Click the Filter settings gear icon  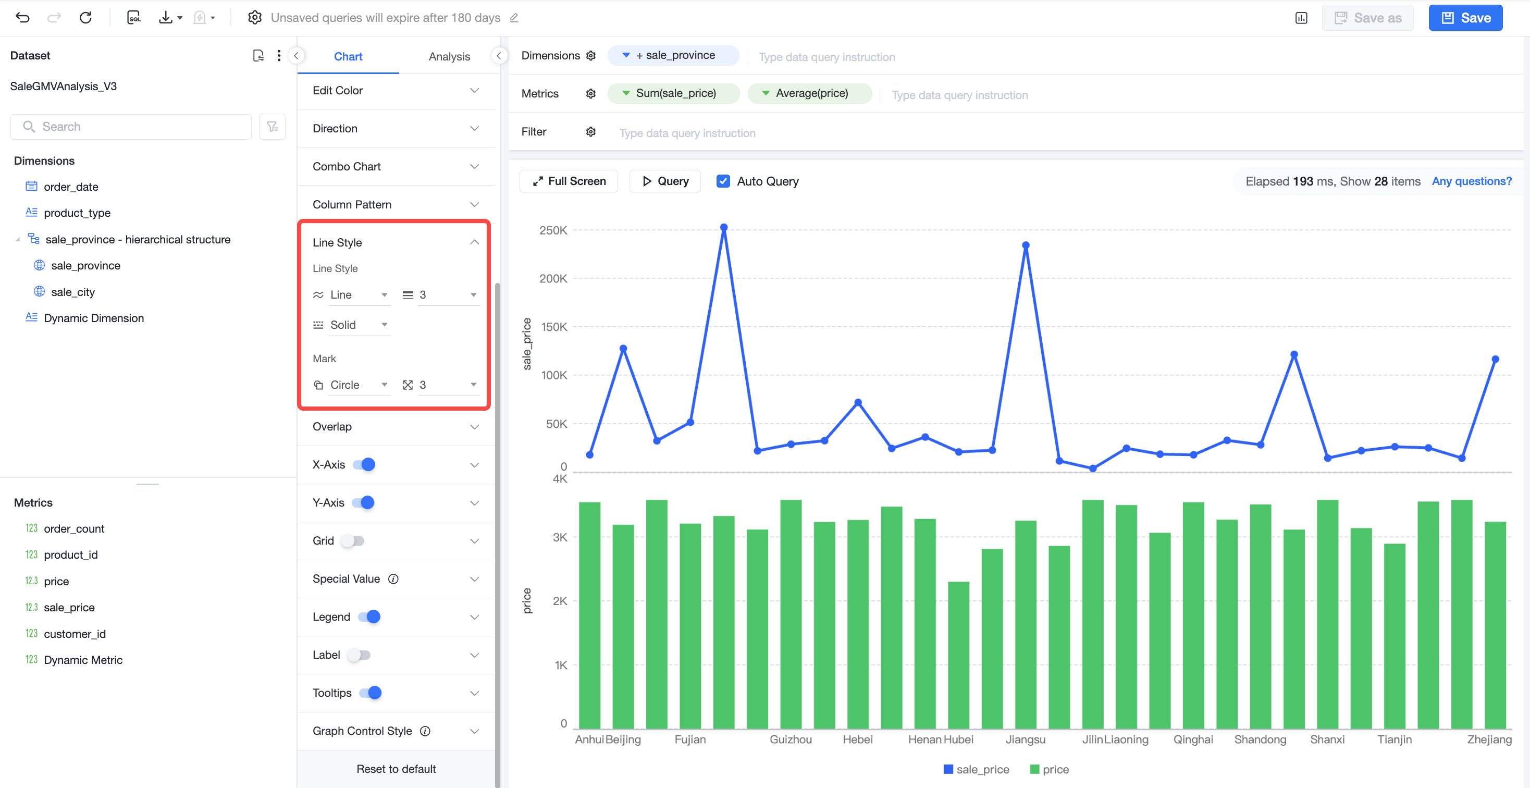click(x=590, y=132)
